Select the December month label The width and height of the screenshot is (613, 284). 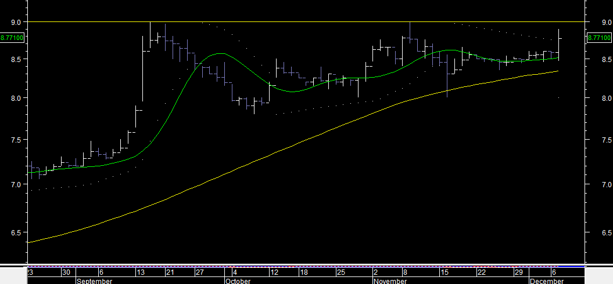click(x=547, y=281)
